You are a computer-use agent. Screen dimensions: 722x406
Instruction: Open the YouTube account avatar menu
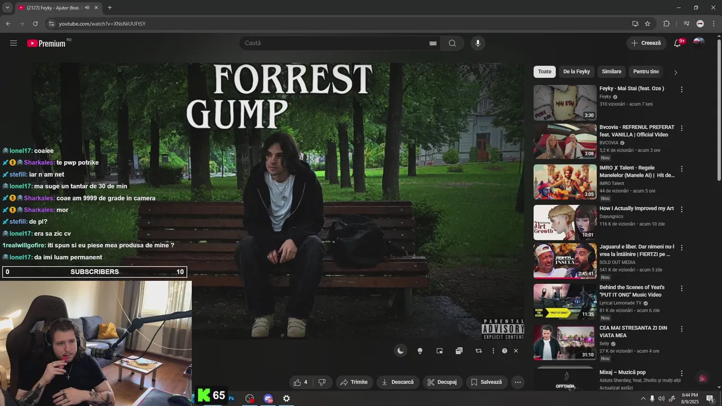(699, 43)
